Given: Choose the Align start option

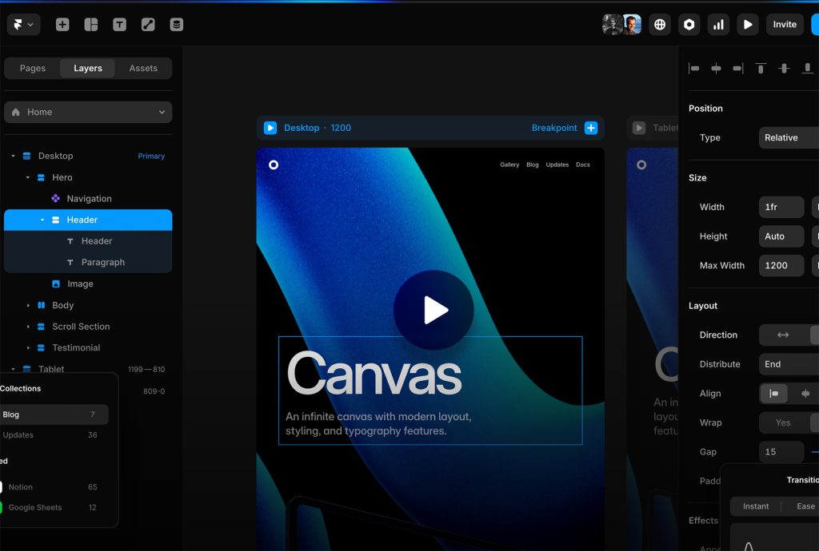Looking at the screenshot, I should [x=774, y=394].
